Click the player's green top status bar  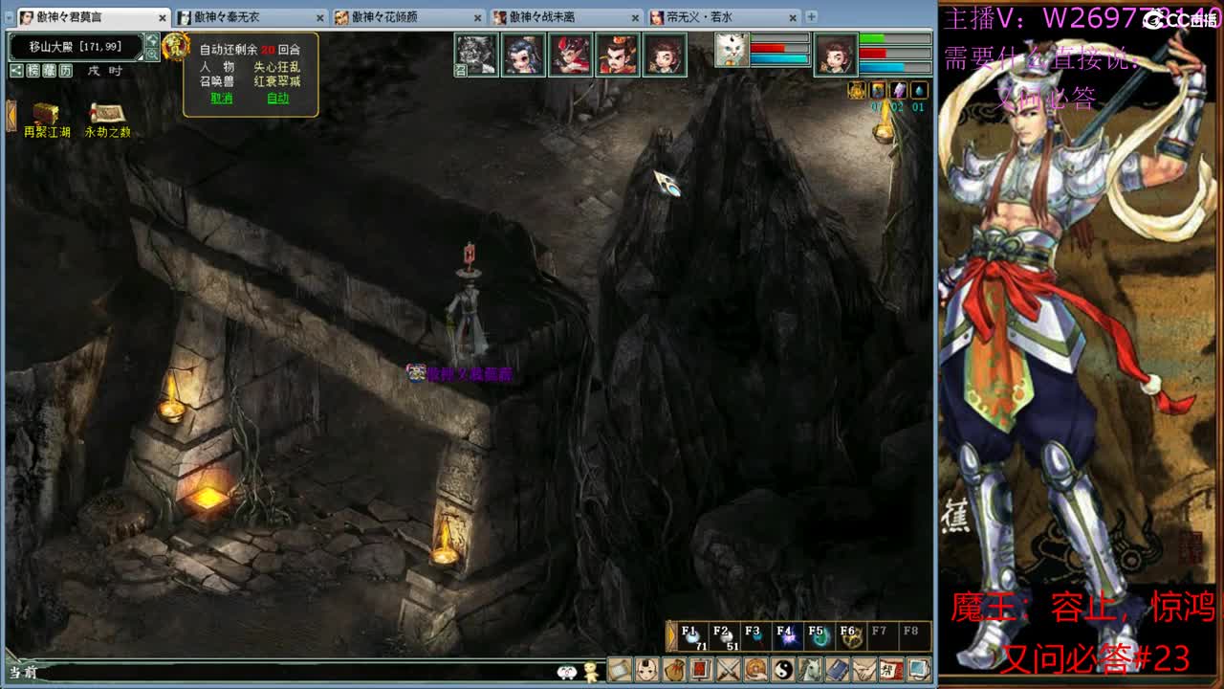(895, 39)
